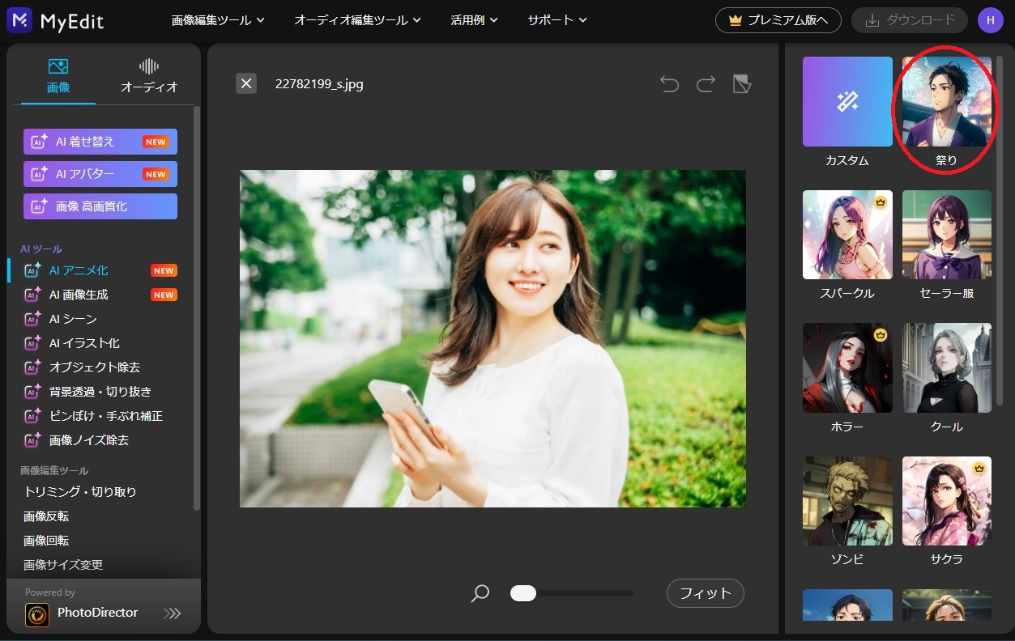Select the サクラ anime style
This screenshot has height=641, width=1015.
(947, 501)
